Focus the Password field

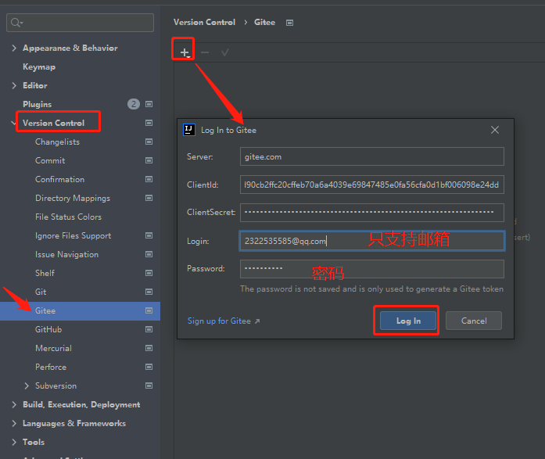[x=372, y=269]
